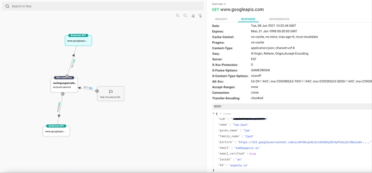Click the X-Content-Type-Options nosniff value
This screenshot has height=173, width=372.
click(x=256, y=76)
